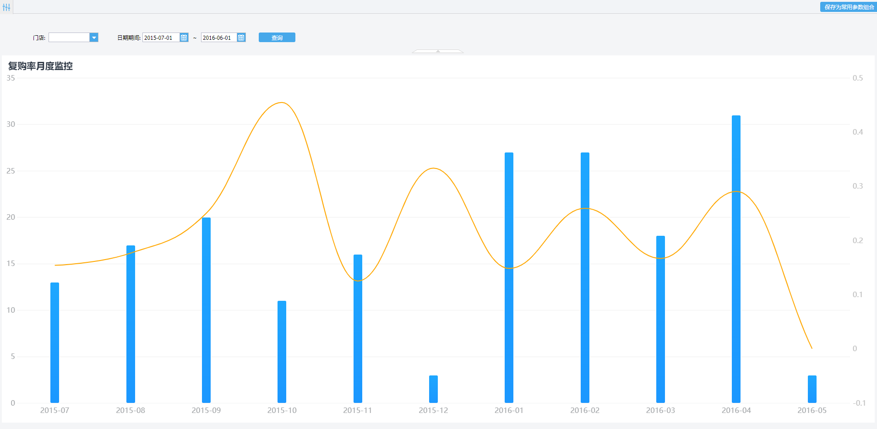
Task: Expand the 门店 store dropdown arrow
Action: (x=94, y=38)
